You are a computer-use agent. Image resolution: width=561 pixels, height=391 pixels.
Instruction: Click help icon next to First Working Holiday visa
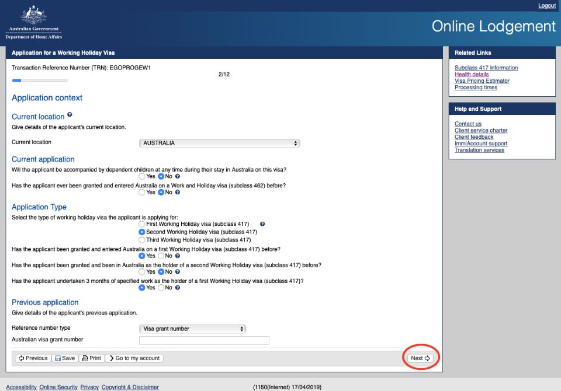click(262, 224)
